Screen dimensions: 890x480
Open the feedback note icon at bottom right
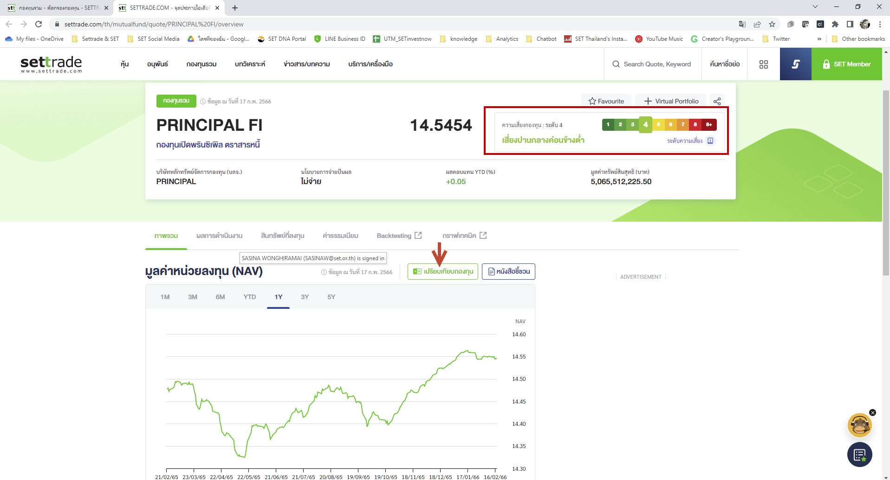pos(860,454)
